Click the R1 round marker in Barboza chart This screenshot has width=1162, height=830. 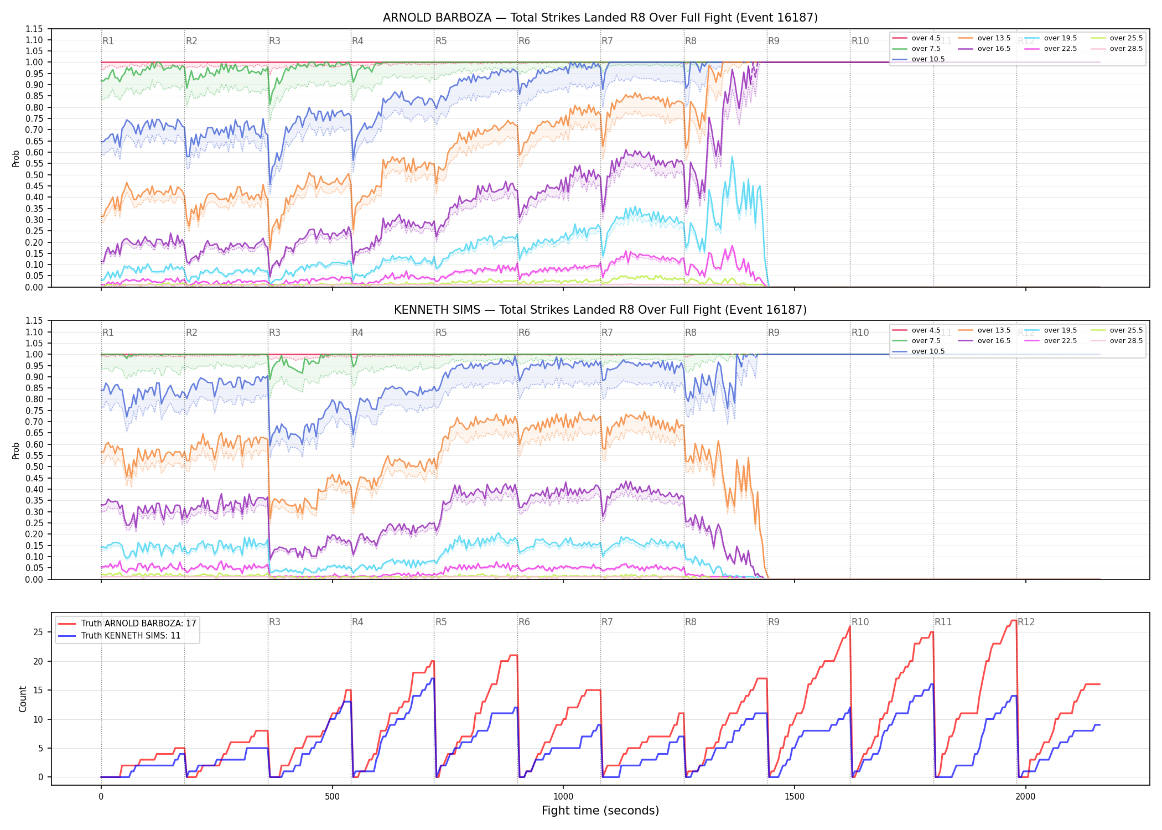[108, 41]
